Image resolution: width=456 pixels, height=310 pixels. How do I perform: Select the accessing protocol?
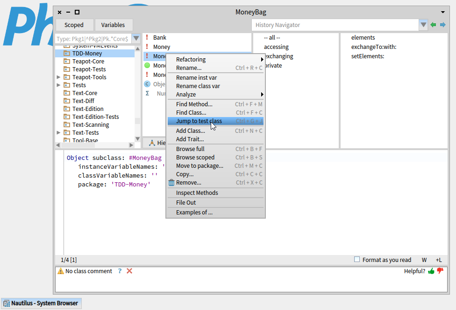[276, 47]
